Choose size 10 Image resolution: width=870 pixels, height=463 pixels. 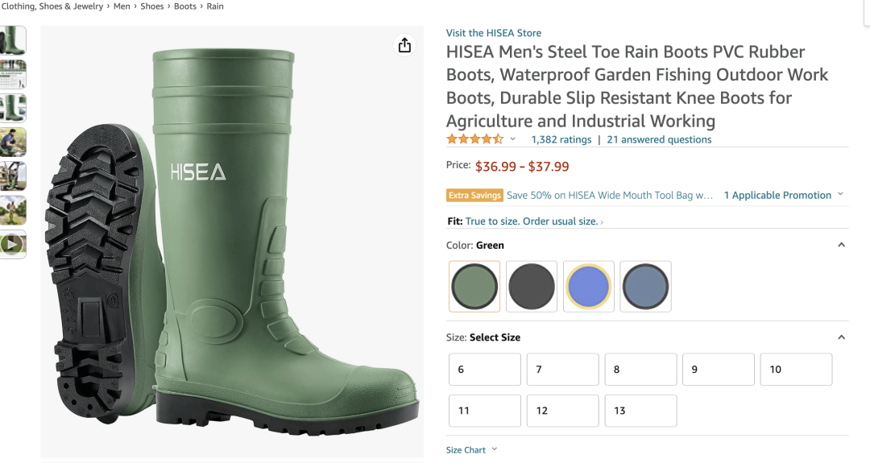(x=796, y=370)
